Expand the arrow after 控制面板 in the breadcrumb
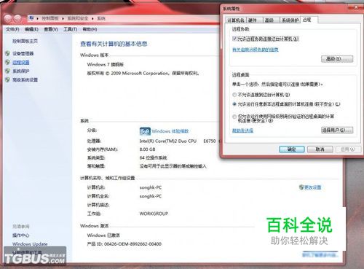Image resolution: width=364 pixels, height=269 pixels. [63, 18]
